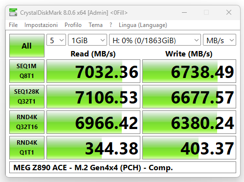The image size is (244, 182).
Task: Open the ? help menu
Action: (111, 25)
